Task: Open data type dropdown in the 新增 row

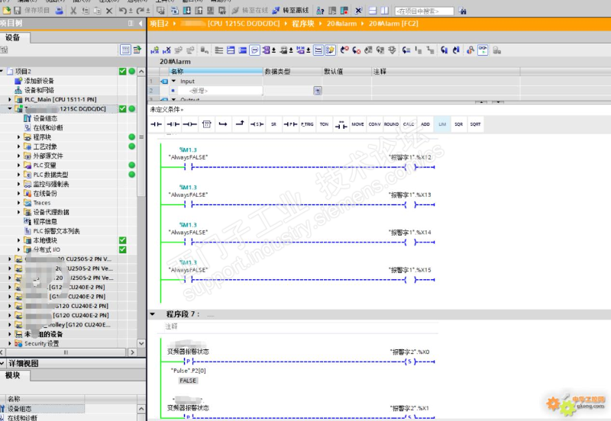Action: 318,91
